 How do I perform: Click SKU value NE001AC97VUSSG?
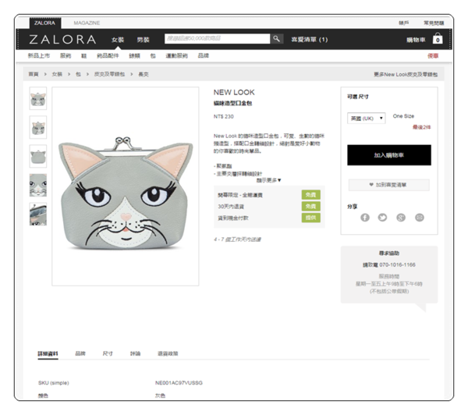pos(179,383)
